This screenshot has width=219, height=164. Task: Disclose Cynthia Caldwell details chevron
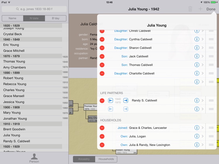click(x=203, y=39)
